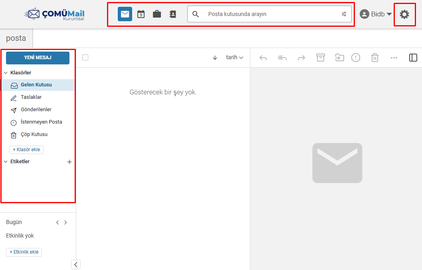The width and height of the screenshot is (422, 270).
Task: Collapse the Etiketler section
Action: pyautogui.click(x=6, y=162)
